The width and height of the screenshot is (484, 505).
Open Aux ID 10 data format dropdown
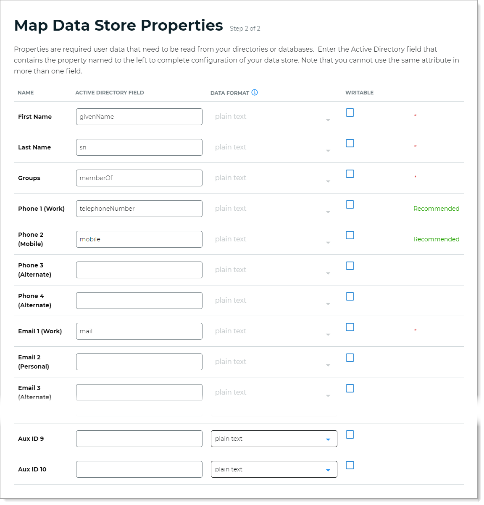point(274,469)
